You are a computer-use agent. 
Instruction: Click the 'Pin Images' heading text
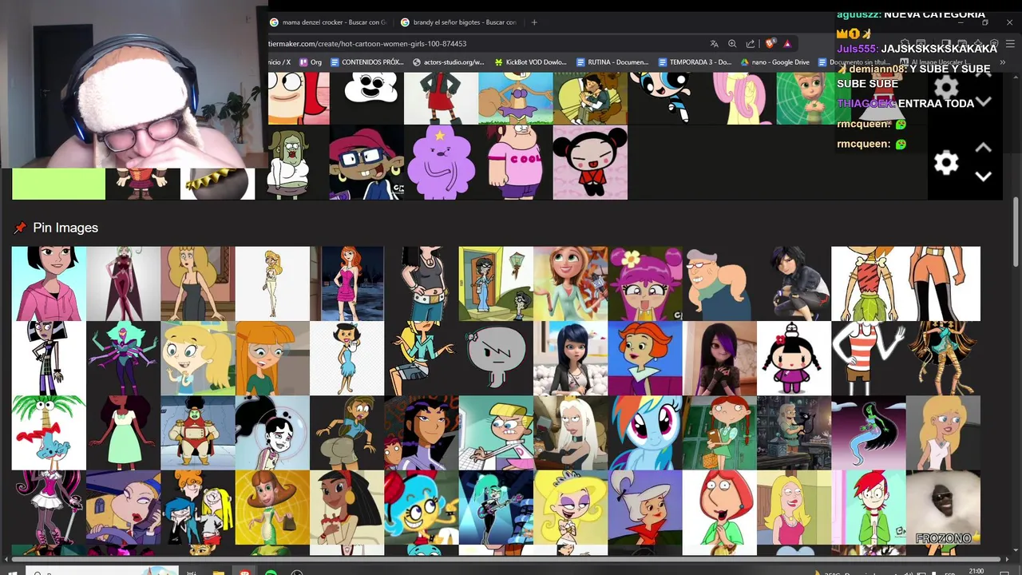65,228
